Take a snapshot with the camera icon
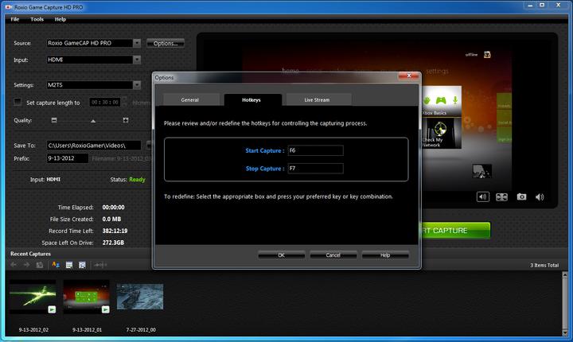The width and height of the screenshot is (573, 342). tap(521, 197)
